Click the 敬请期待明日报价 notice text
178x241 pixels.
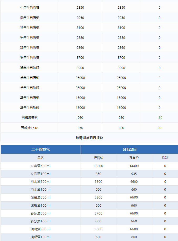click(x=89, y=138)
